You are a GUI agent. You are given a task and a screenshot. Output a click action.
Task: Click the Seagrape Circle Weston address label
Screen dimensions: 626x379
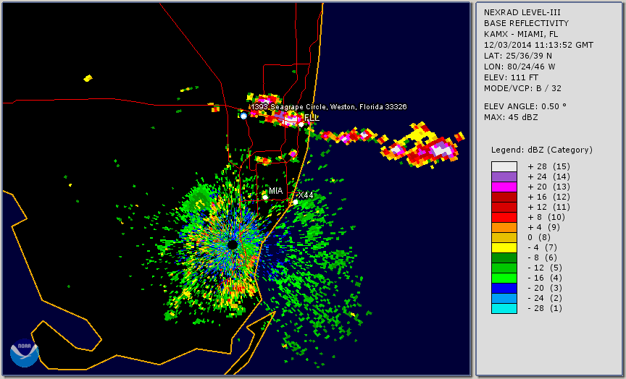(x=329, y=107)
